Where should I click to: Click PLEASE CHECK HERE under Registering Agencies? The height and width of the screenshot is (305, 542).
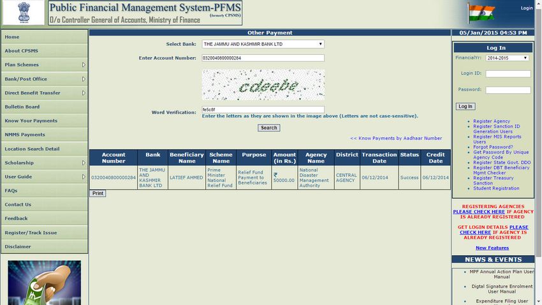tap(479, 212)
